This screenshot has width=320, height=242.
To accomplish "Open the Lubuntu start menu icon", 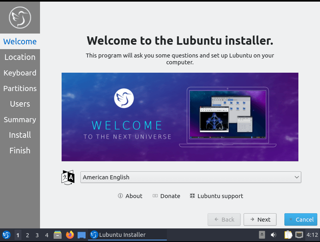I will point(6,235).
